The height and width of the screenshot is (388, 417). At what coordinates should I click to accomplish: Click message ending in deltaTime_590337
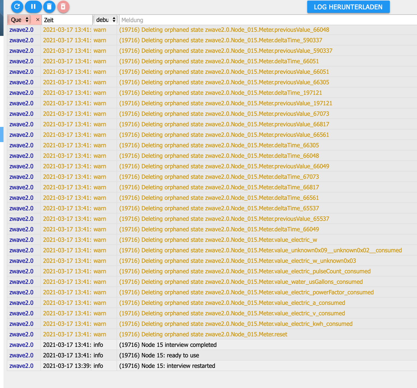220,40
